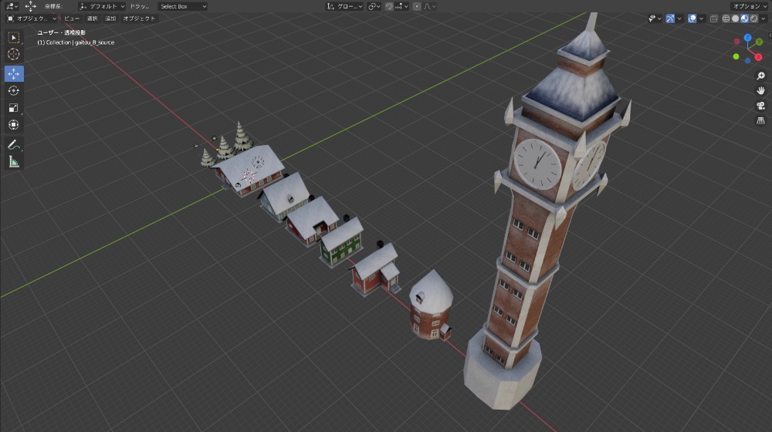Toggle proportional editing circle icon
Screen dimensions: 772x432
coord(417,6)
